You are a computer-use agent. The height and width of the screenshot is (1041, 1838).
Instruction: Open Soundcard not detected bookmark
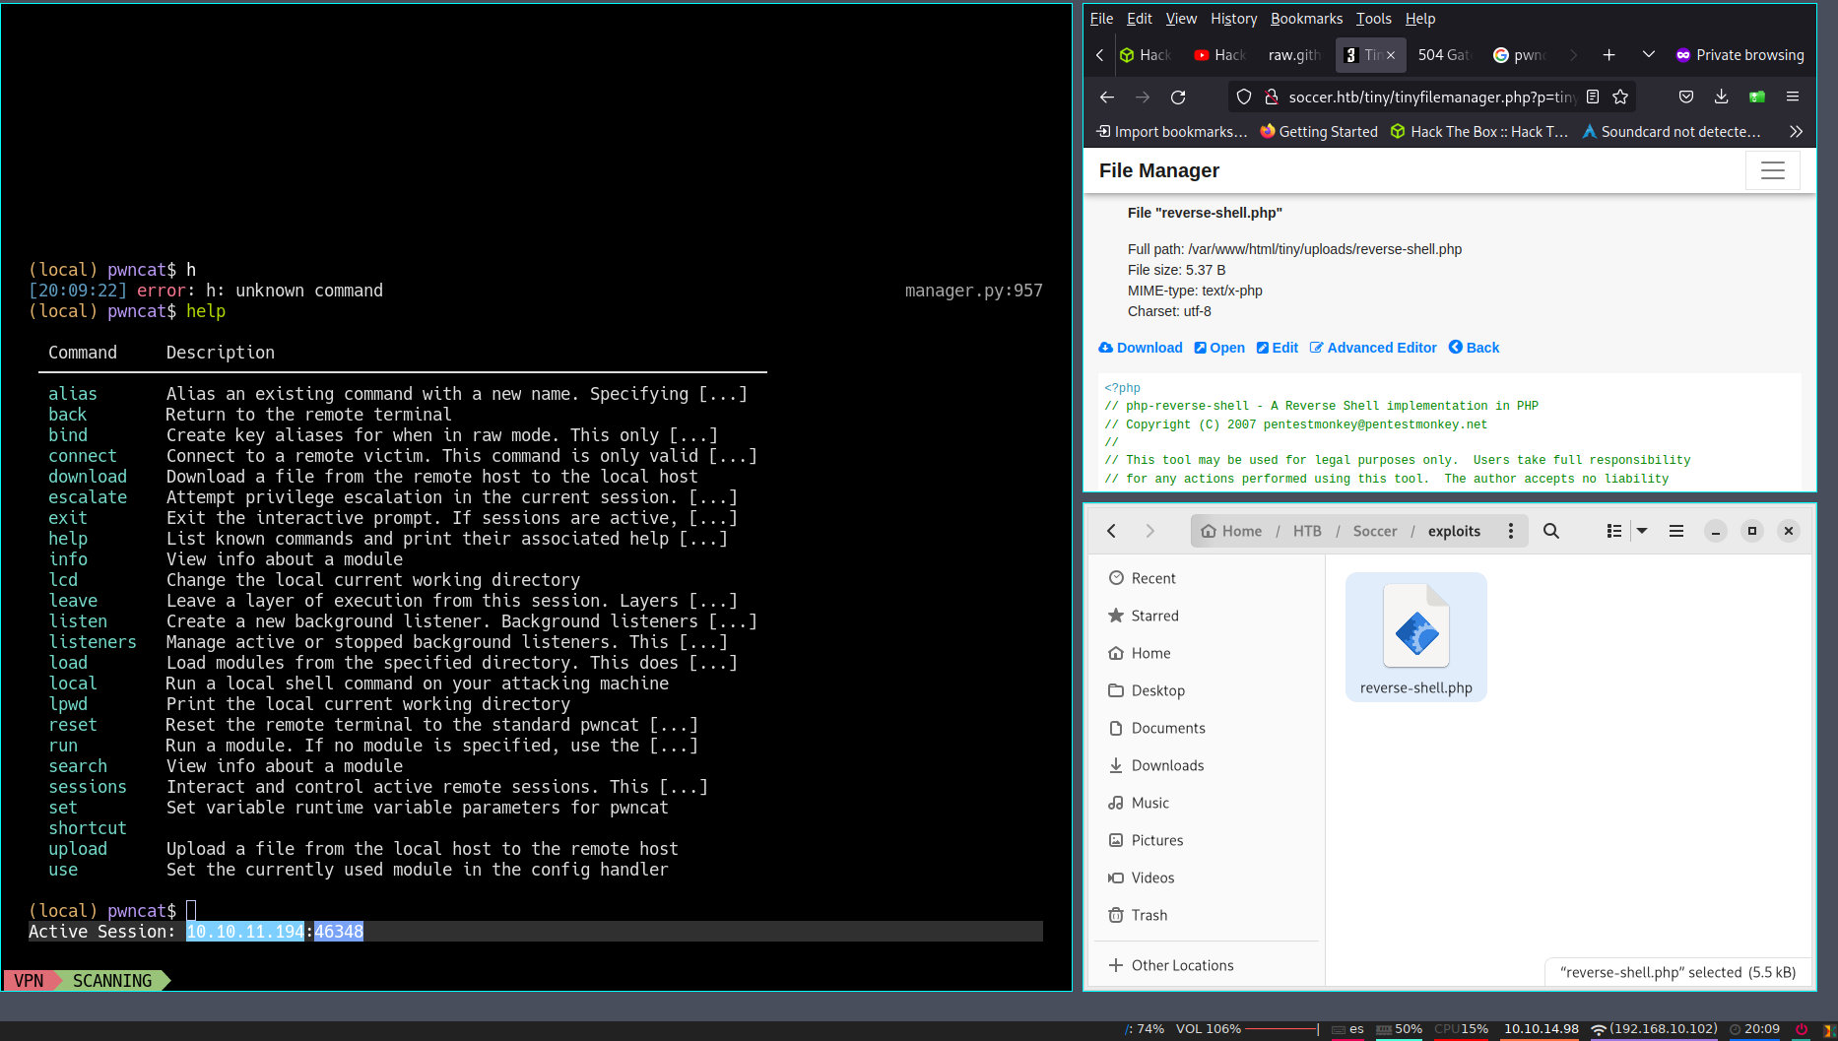tap(1672, 131)
